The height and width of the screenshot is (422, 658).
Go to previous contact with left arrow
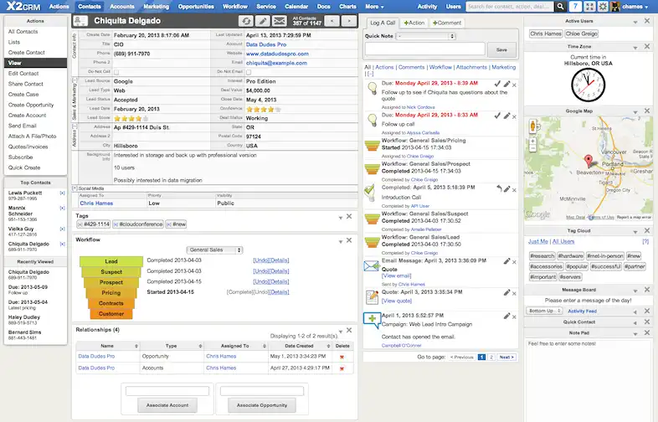332,21
